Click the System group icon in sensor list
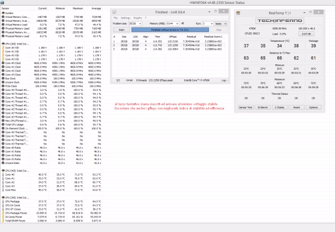 3,13
